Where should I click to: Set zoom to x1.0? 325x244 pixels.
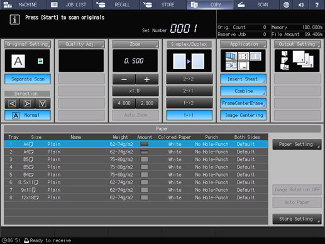point(135,91)
